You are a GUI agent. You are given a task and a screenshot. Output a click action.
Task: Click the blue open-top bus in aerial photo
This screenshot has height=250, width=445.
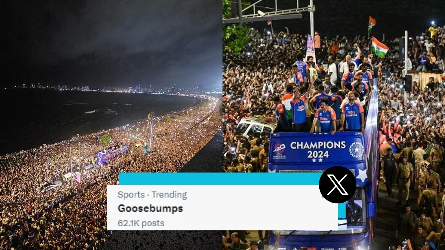click(113, 153)
